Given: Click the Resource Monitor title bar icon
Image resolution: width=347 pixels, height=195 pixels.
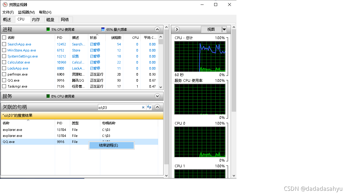Looking at the screenshot, I should [5, 5].
